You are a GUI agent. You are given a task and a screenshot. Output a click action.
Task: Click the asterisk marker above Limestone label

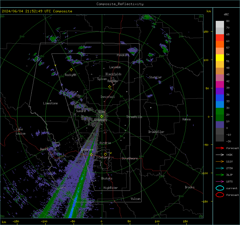coord(50,101)
